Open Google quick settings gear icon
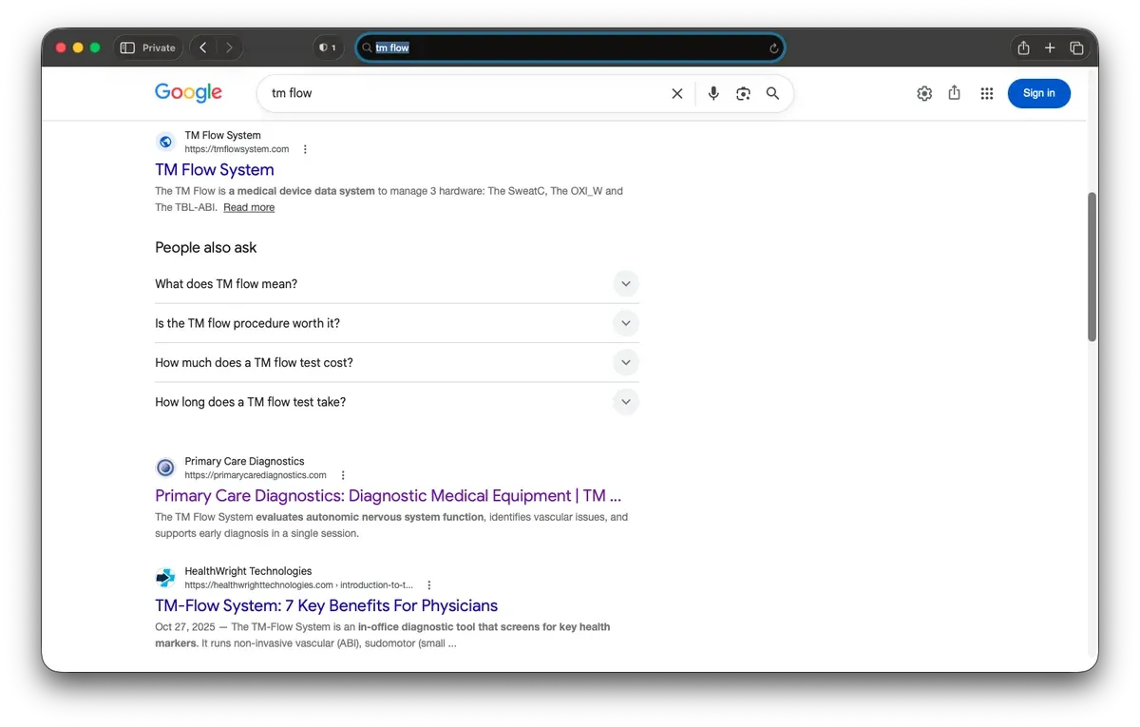Viewport: 1140px width, 727px height. [924, 93]
